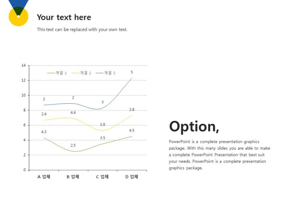
Task: Select the 'Your text here' title
Action: pos(64,17)
